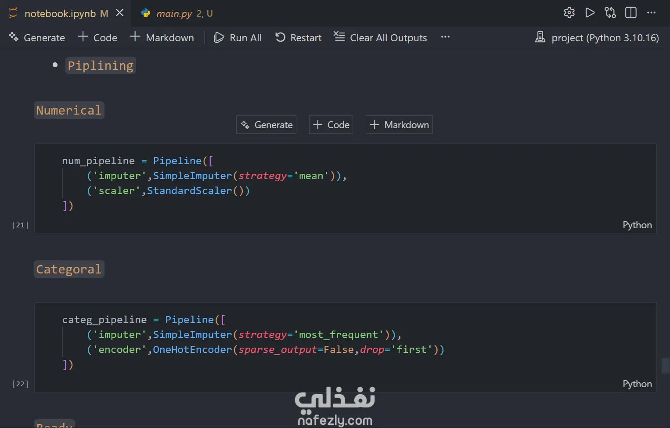Click the Python language label of cell 22
This screenshot has width=670, height=428.
637,384
